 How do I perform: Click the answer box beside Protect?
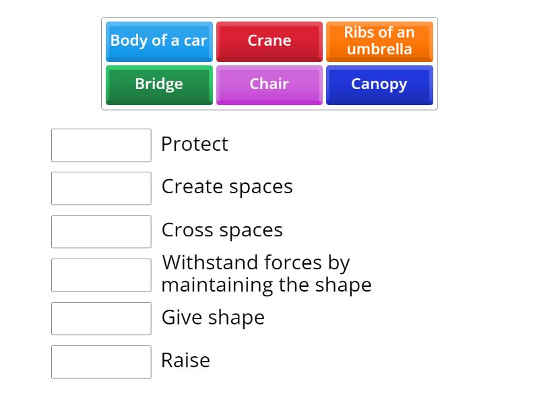[101, 145]
